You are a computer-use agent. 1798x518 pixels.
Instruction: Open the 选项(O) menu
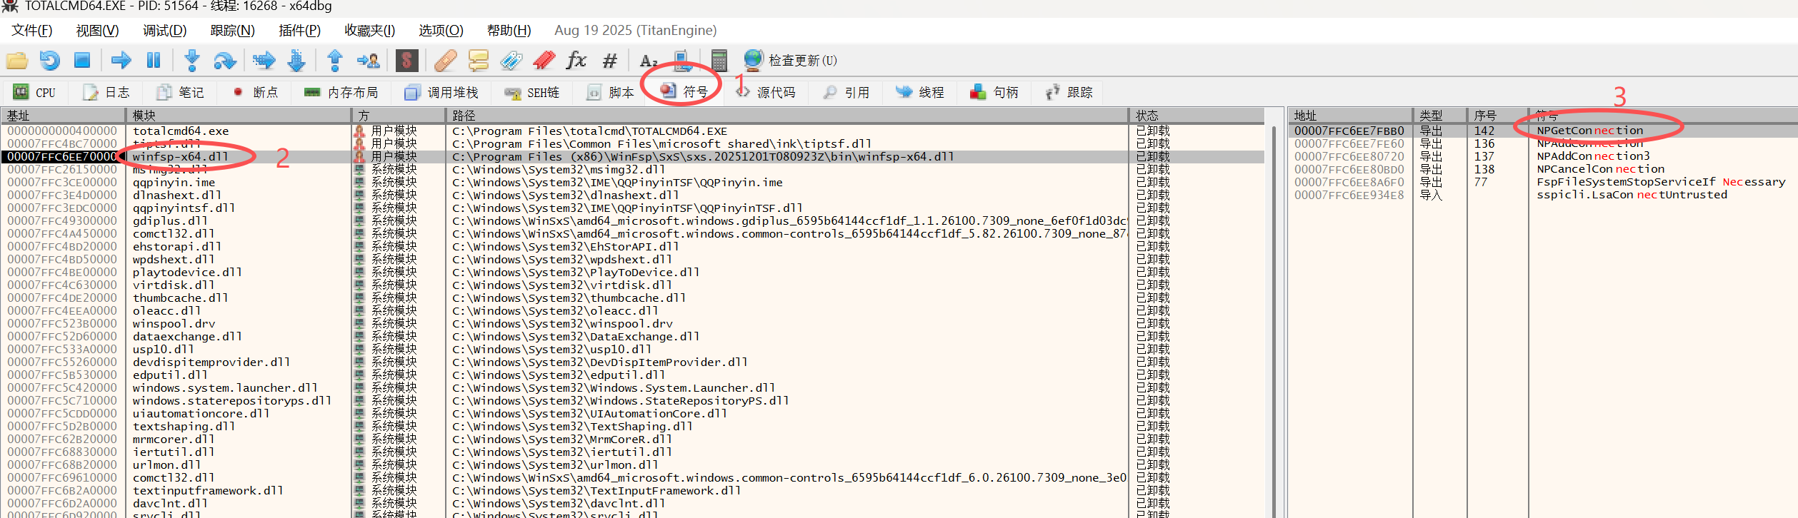[441, 30]
